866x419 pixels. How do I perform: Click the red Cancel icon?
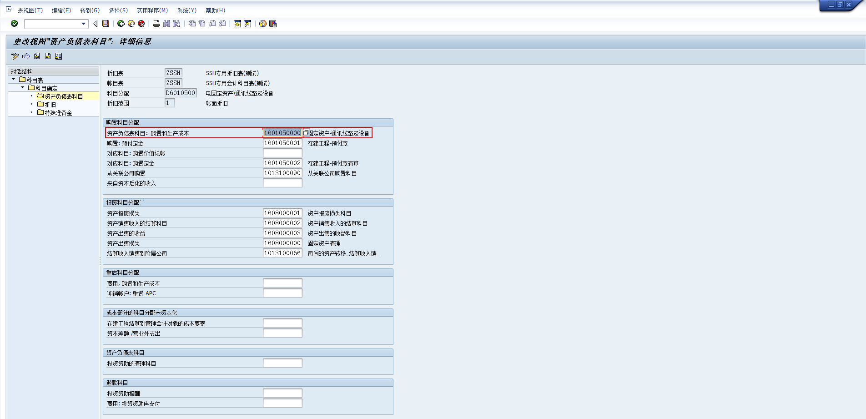coord(141,24)
